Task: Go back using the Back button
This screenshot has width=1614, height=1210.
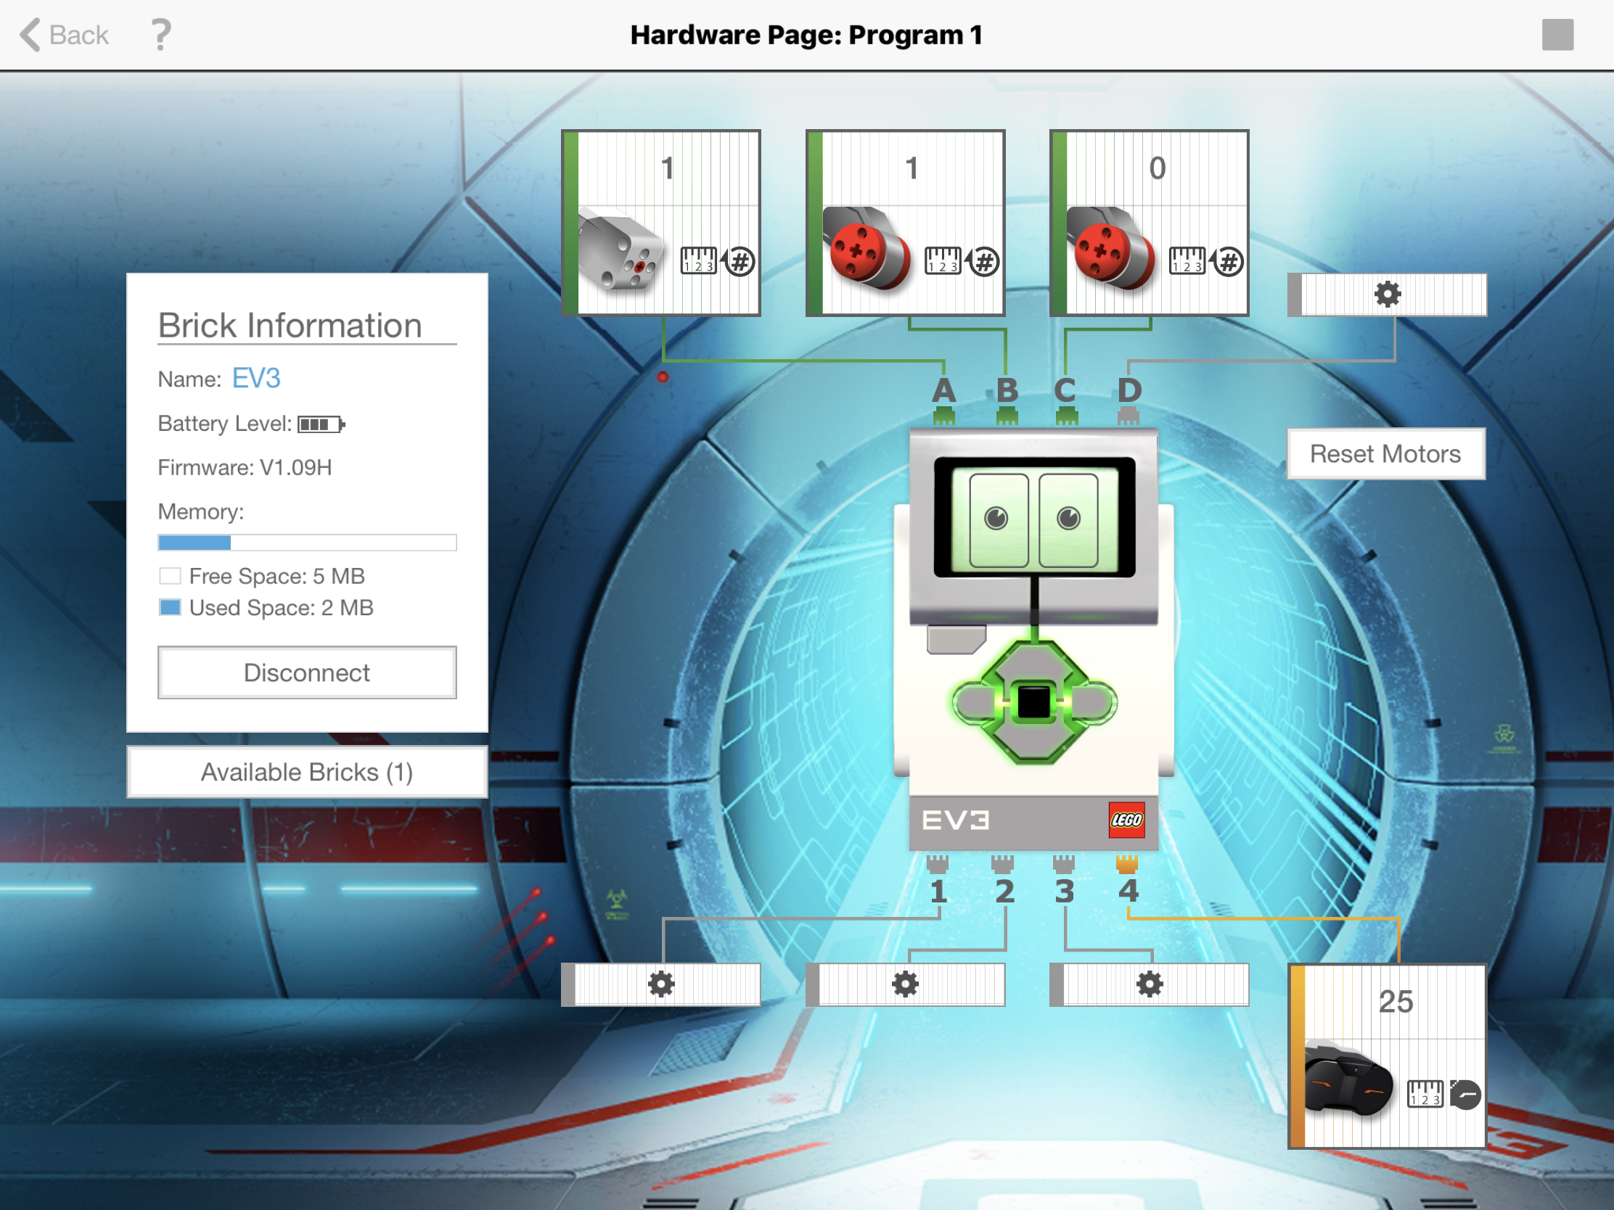Action: click(x=64, y=35)
